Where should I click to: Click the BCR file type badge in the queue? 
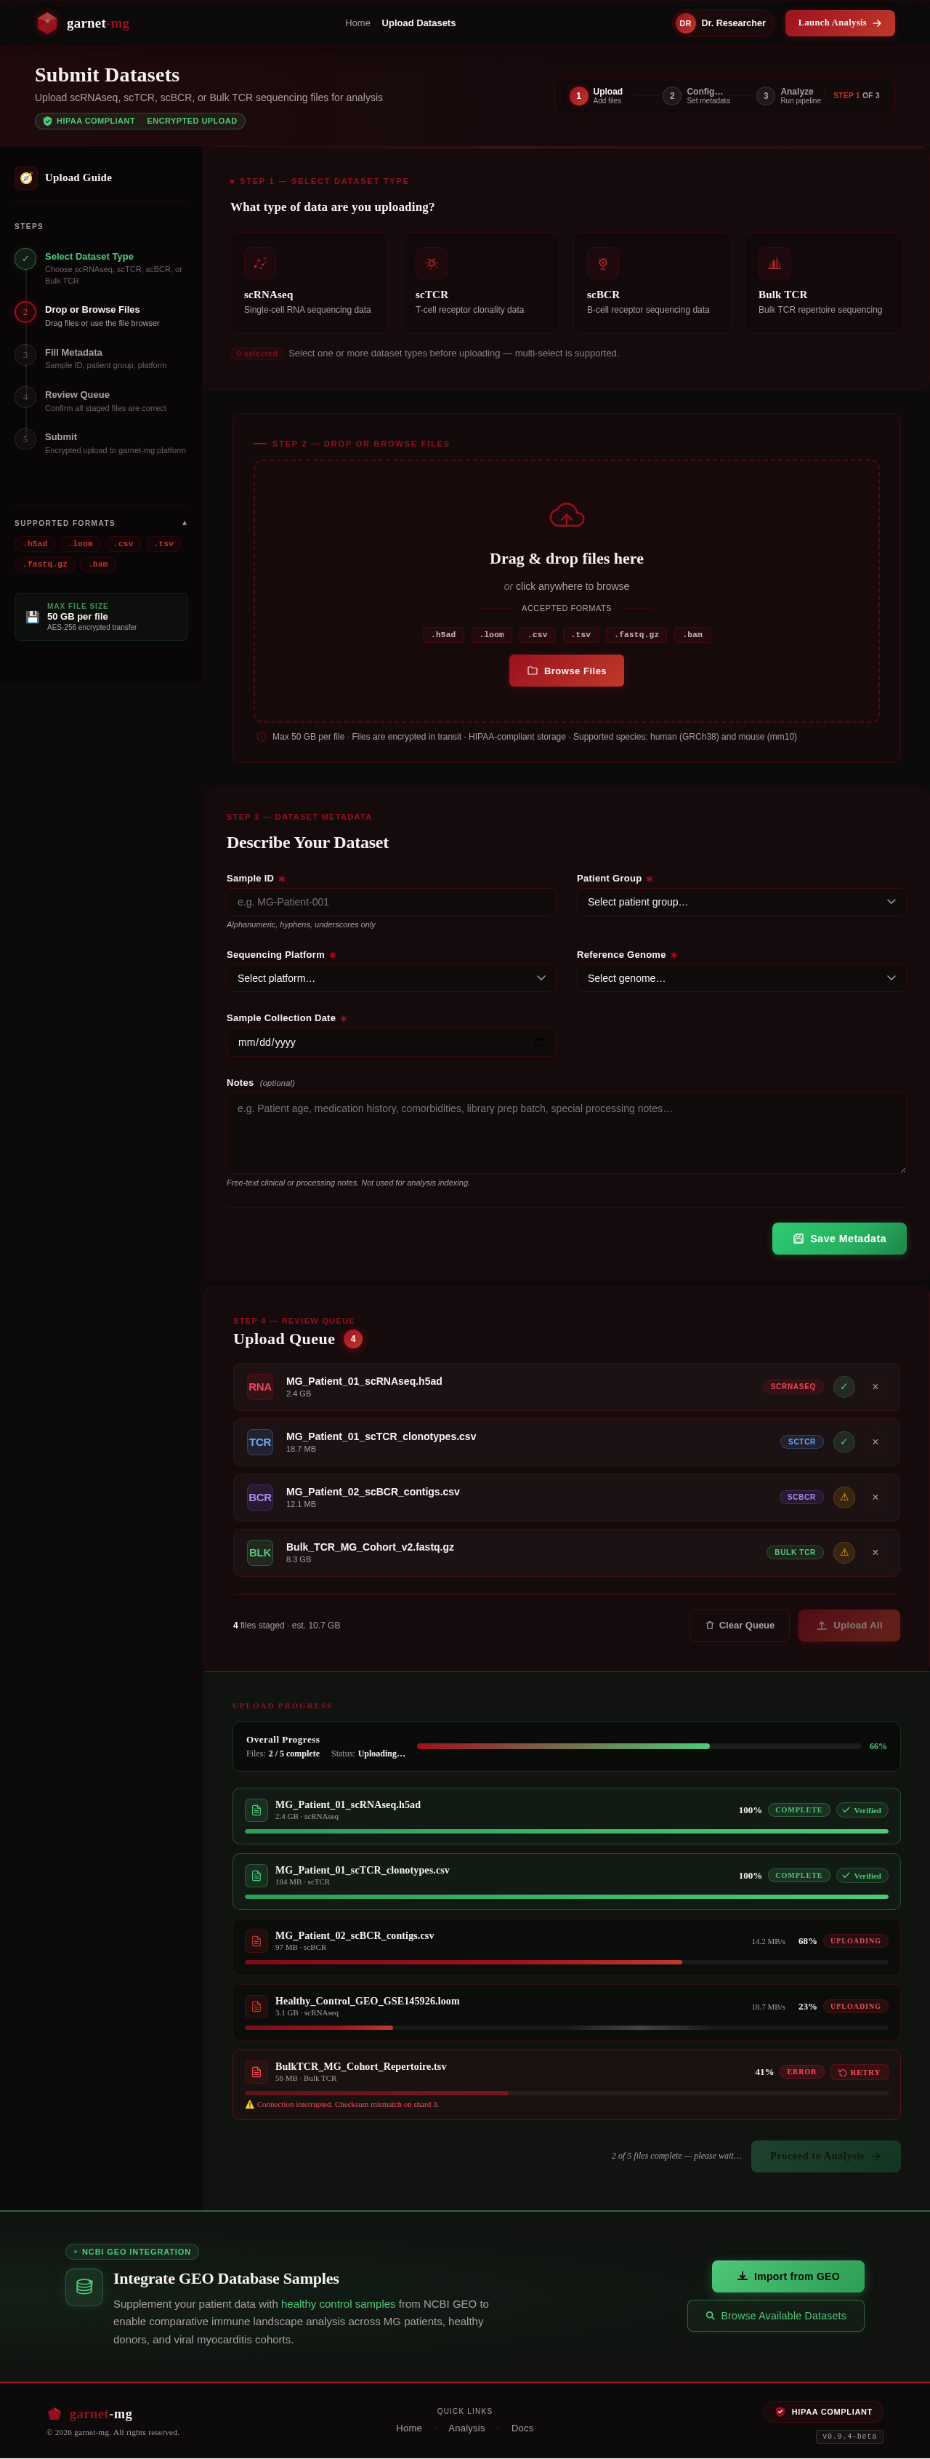(x=260, y=1498)
